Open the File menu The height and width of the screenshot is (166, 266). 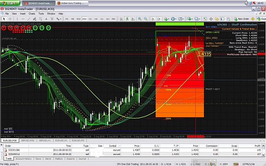(7, 14)
